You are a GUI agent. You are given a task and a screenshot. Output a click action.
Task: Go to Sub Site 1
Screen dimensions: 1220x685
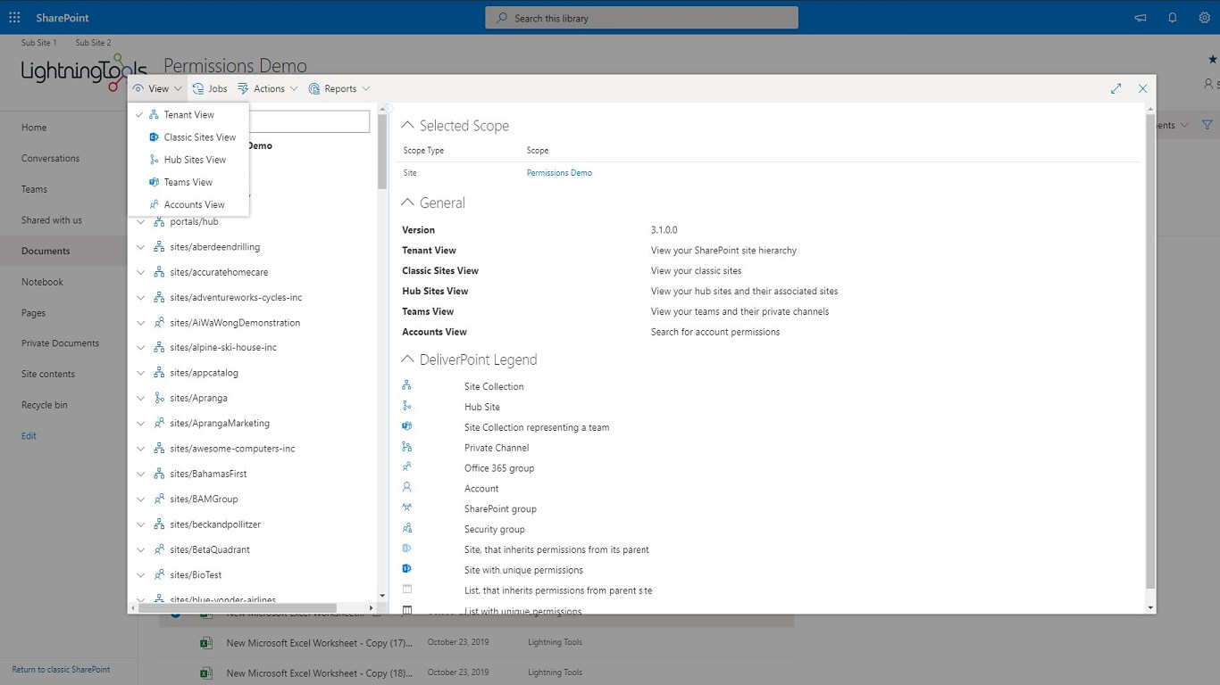coord(39,43)
